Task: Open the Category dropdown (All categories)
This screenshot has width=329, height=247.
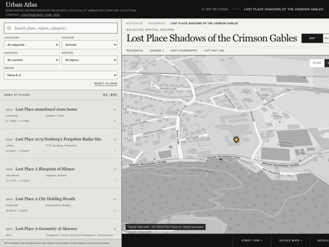Action: [32, 45]
